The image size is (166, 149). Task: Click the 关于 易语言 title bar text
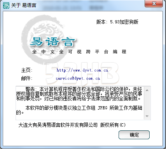[24, 5]
